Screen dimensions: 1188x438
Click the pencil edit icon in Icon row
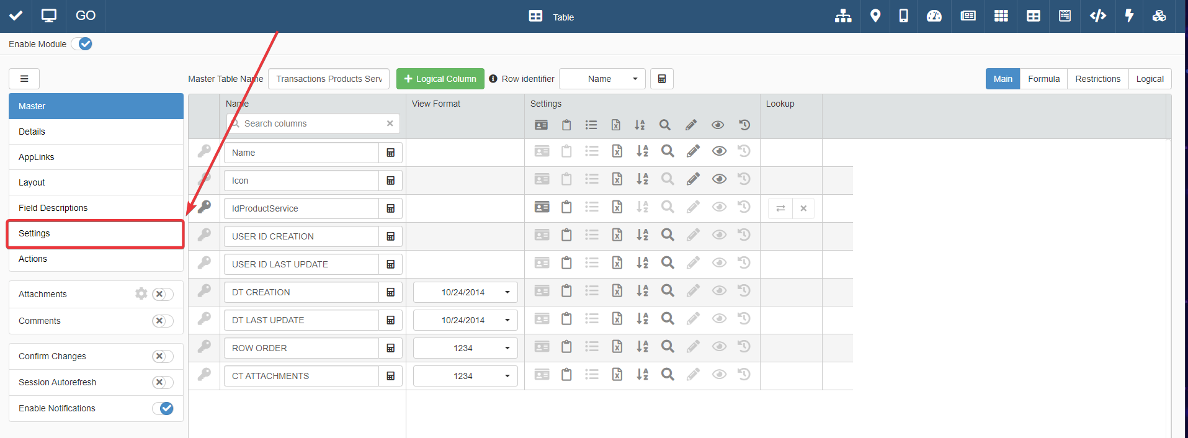pos(693,179)
